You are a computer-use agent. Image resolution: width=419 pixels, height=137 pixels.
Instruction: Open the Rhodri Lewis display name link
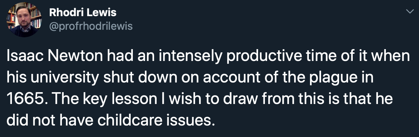[x=83, y=12]
